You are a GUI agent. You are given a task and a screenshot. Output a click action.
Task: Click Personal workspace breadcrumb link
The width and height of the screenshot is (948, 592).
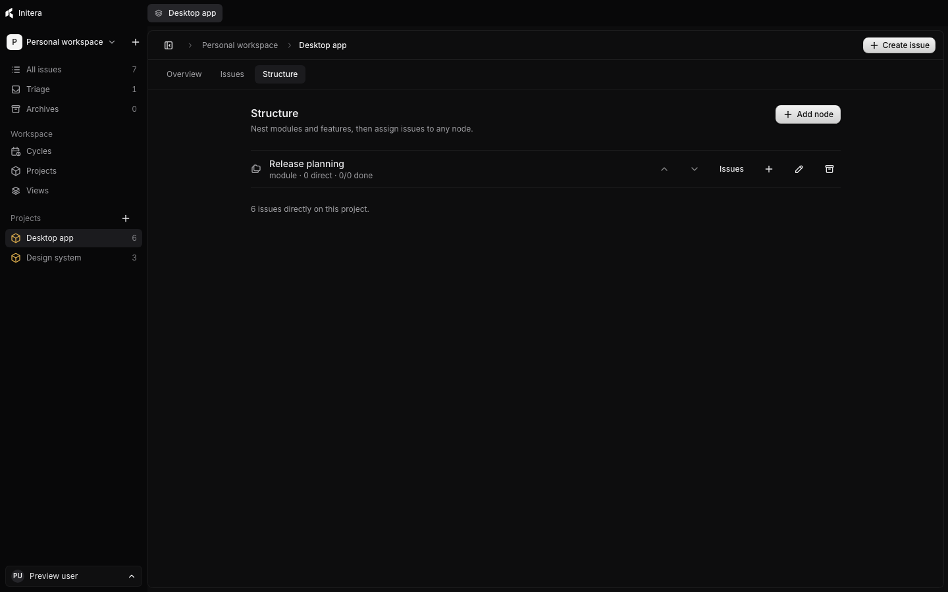click(x=240, y=45)
